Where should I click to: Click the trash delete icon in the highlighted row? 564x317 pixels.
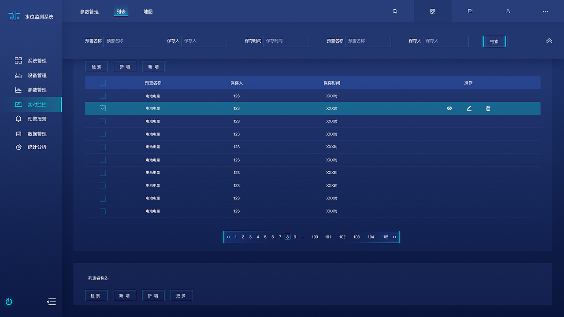tap(488, 108)
